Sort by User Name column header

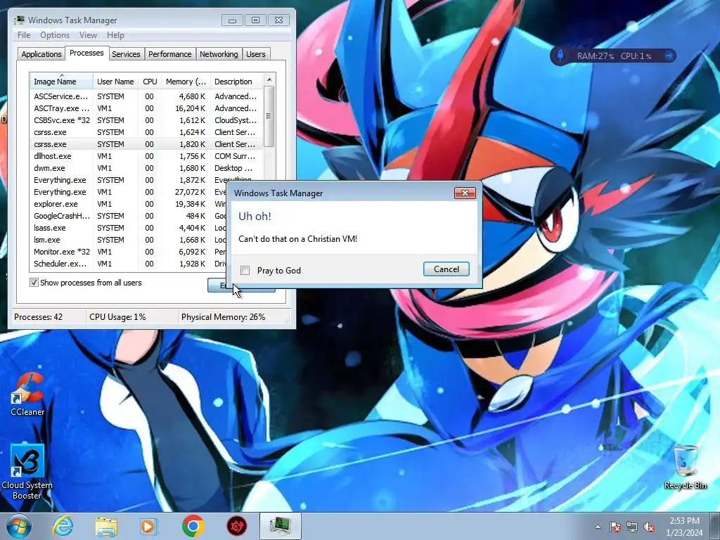pyautogui.click(x=115, y=82)
